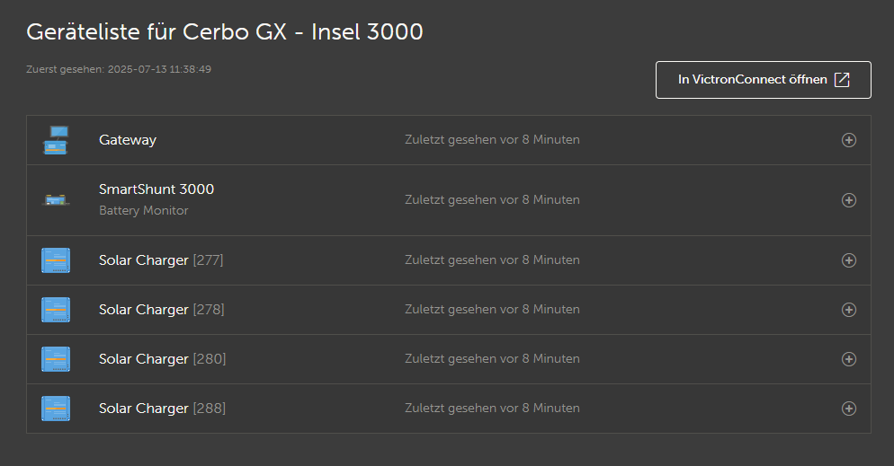The height and width of the screenshot is (466, 894).
Task: Click the Geräteliste für Cerbo GX heading
Action: pyautogui.click(x=225, y=32)
